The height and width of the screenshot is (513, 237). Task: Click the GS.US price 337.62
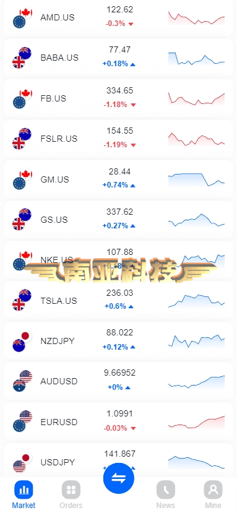(x=120, y=212)
